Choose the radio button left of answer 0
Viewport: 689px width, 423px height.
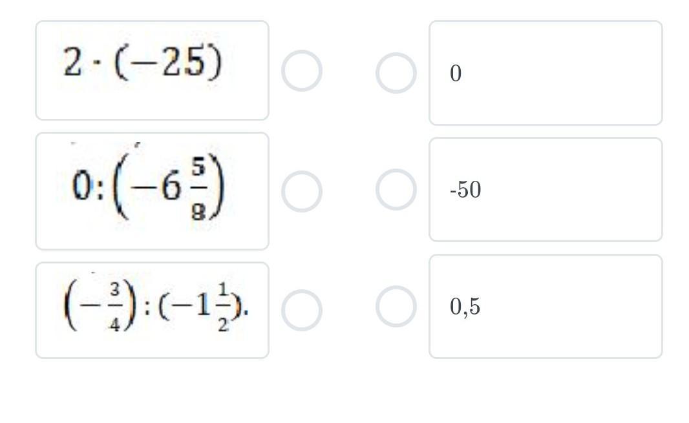[396, 73]
